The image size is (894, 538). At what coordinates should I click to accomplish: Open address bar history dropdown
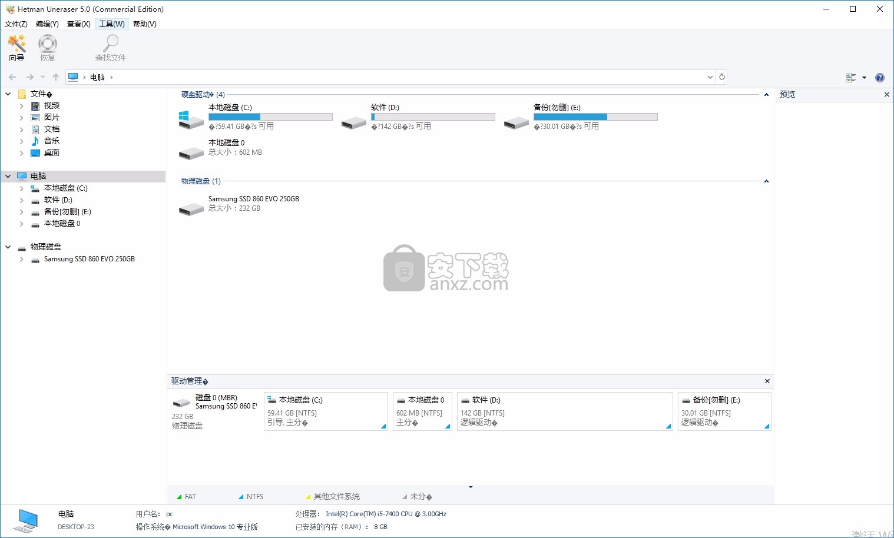pyautogui.click(x=710, y=77)
